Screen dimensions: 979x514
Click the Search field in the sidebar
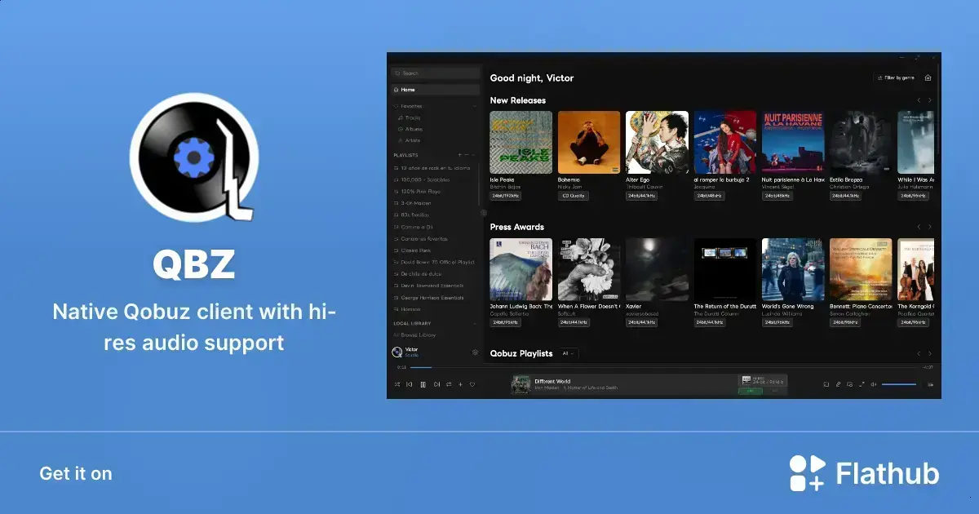pyautogui.click(x=434, y=73)
